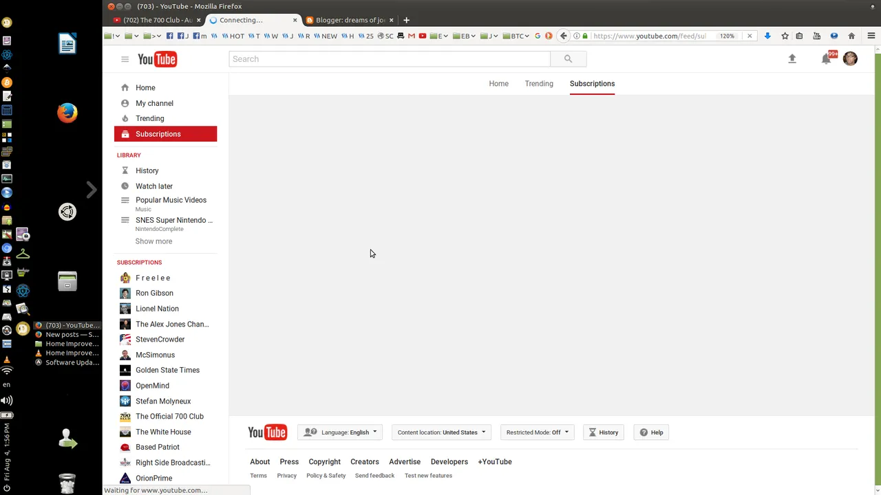The image size is (881, 495).
Task: Click the F r e e l e e channel avatar
Action: (x=125, y=278)
